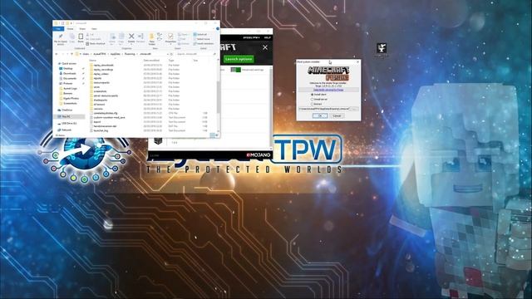Switch to the Home ribbon tab

pos(70,29)
